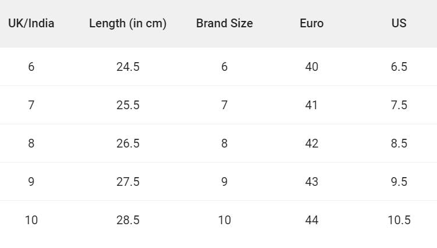This screenshot has width=437, height=248.
Task: Click Euro size 40 cell
Action: point(311,67)
